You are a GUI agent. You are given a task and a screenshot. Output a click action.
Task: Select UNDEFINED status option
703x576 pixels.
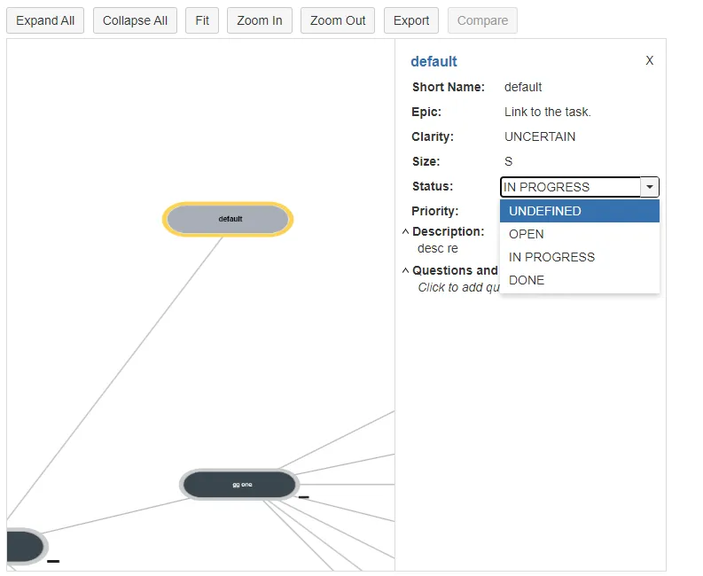(580, 211)
